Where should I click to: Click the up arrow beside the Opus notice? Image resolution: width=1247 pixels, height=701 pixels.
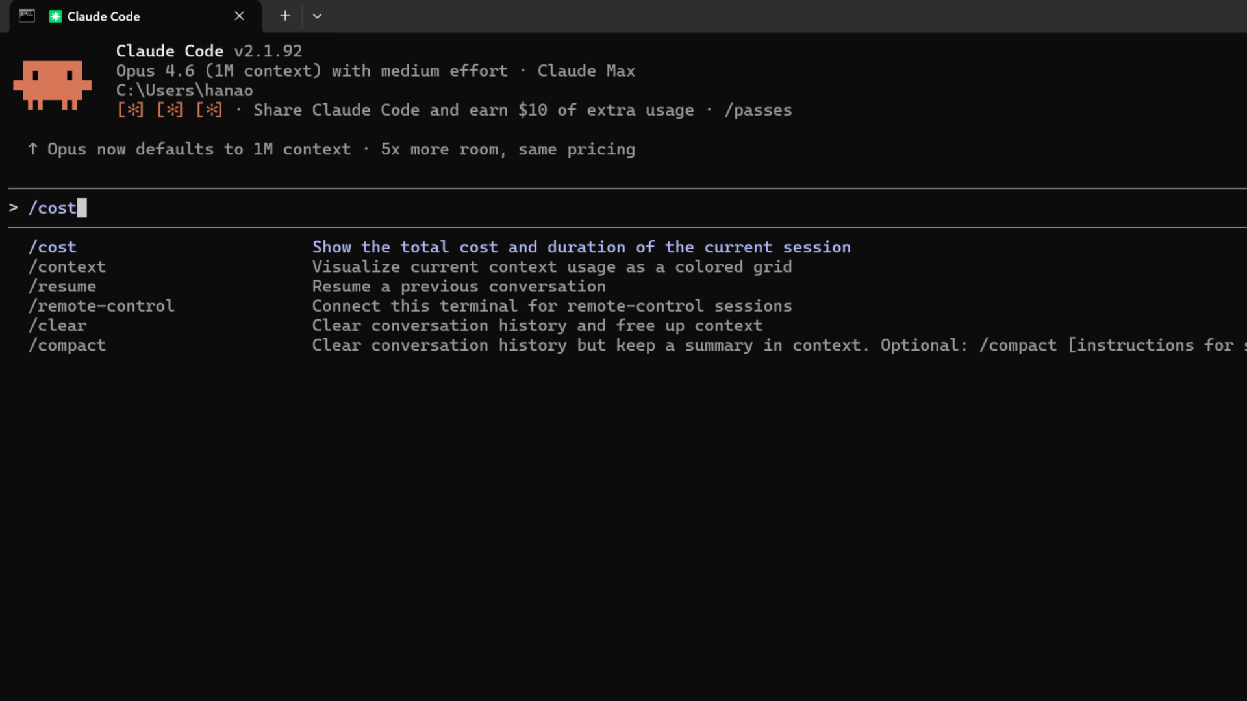point(32,149)
